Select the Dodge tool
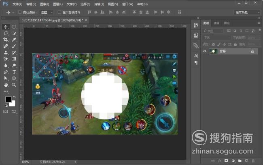Image resolution: width=263 pixels, height=165 pixels. pyautogui.click(x=14, y=65)
